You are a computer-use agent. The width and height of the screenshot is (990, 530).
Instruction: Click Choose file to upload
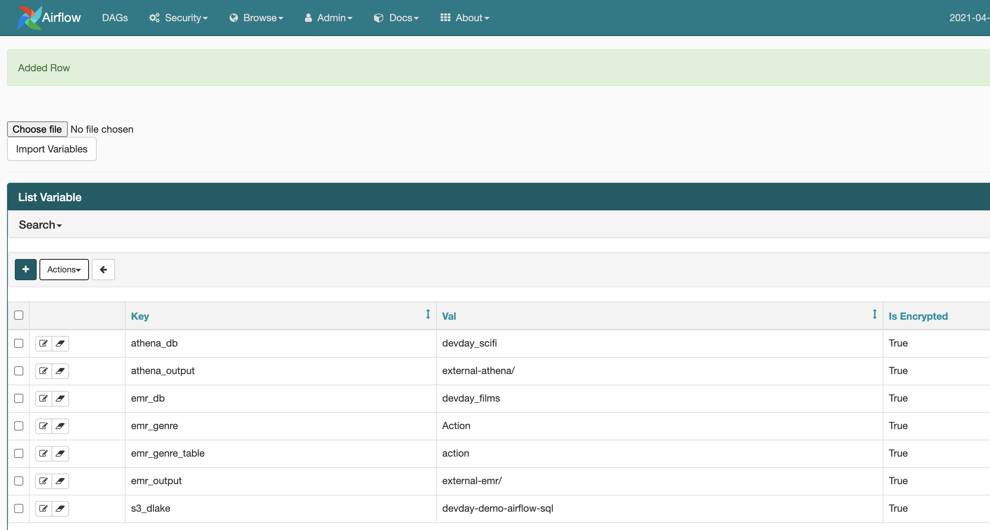(x=37, y=129)
